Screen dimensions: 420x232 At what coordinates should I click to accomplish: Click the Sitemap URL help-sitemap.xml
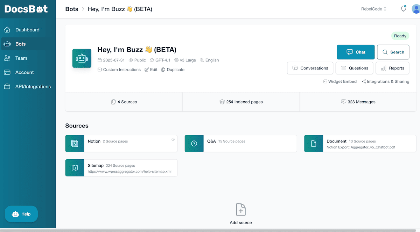coord(129,172)
